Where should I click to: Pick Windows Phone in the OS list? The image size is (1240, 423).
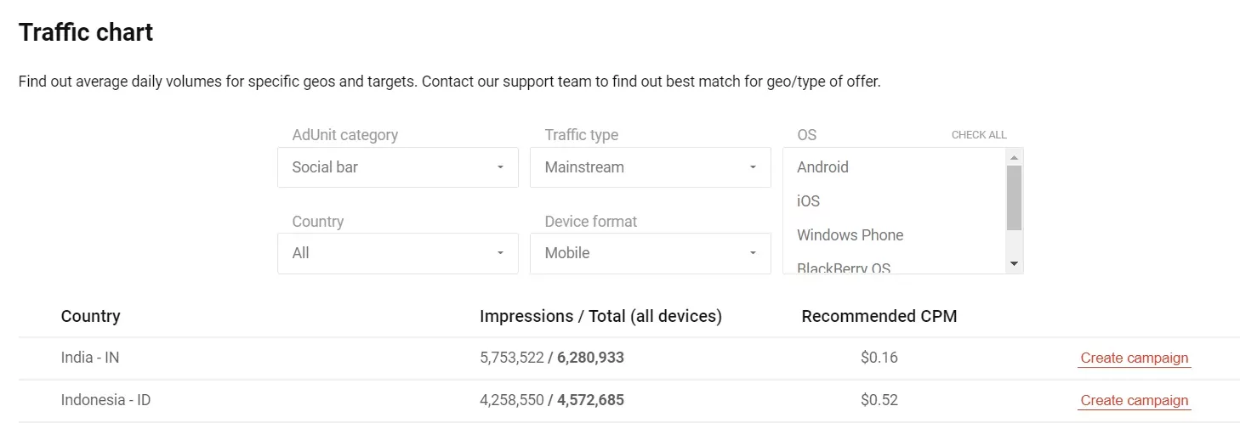click(x=850, y=235)
